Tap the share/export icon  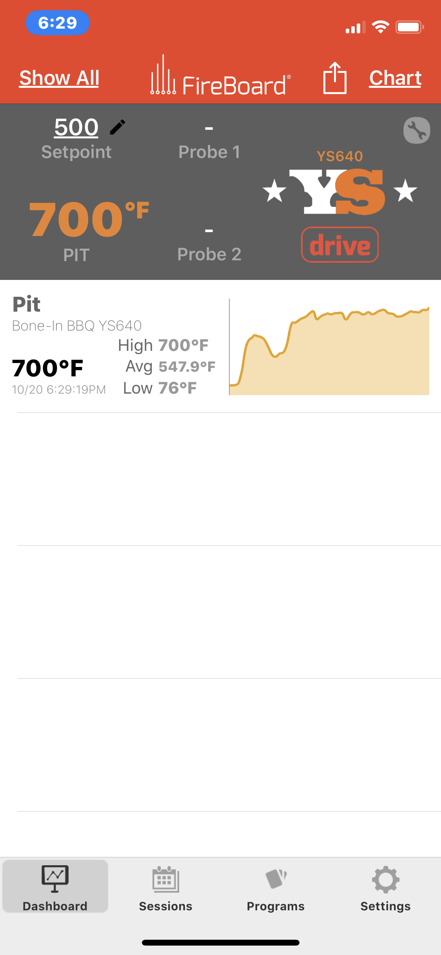335,78
